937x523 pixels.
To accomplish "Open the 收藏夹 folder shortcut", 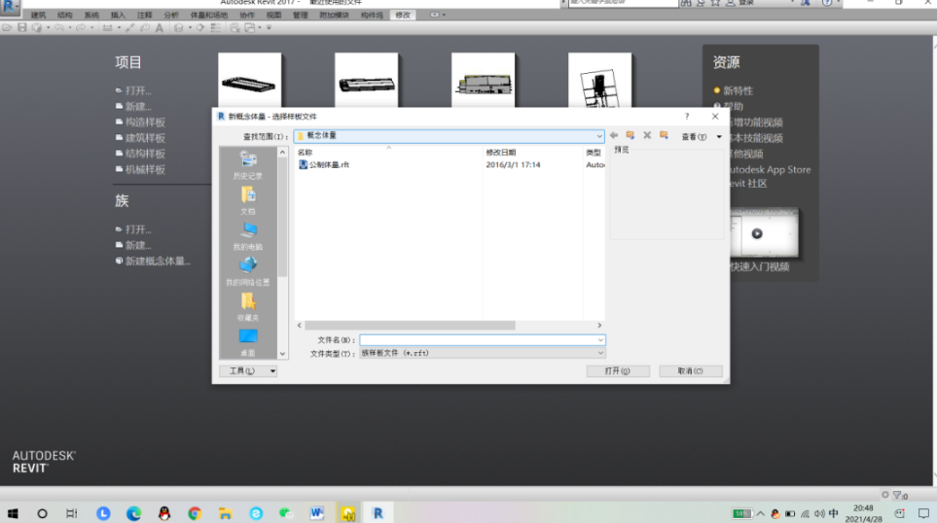I will coord(248,307).
